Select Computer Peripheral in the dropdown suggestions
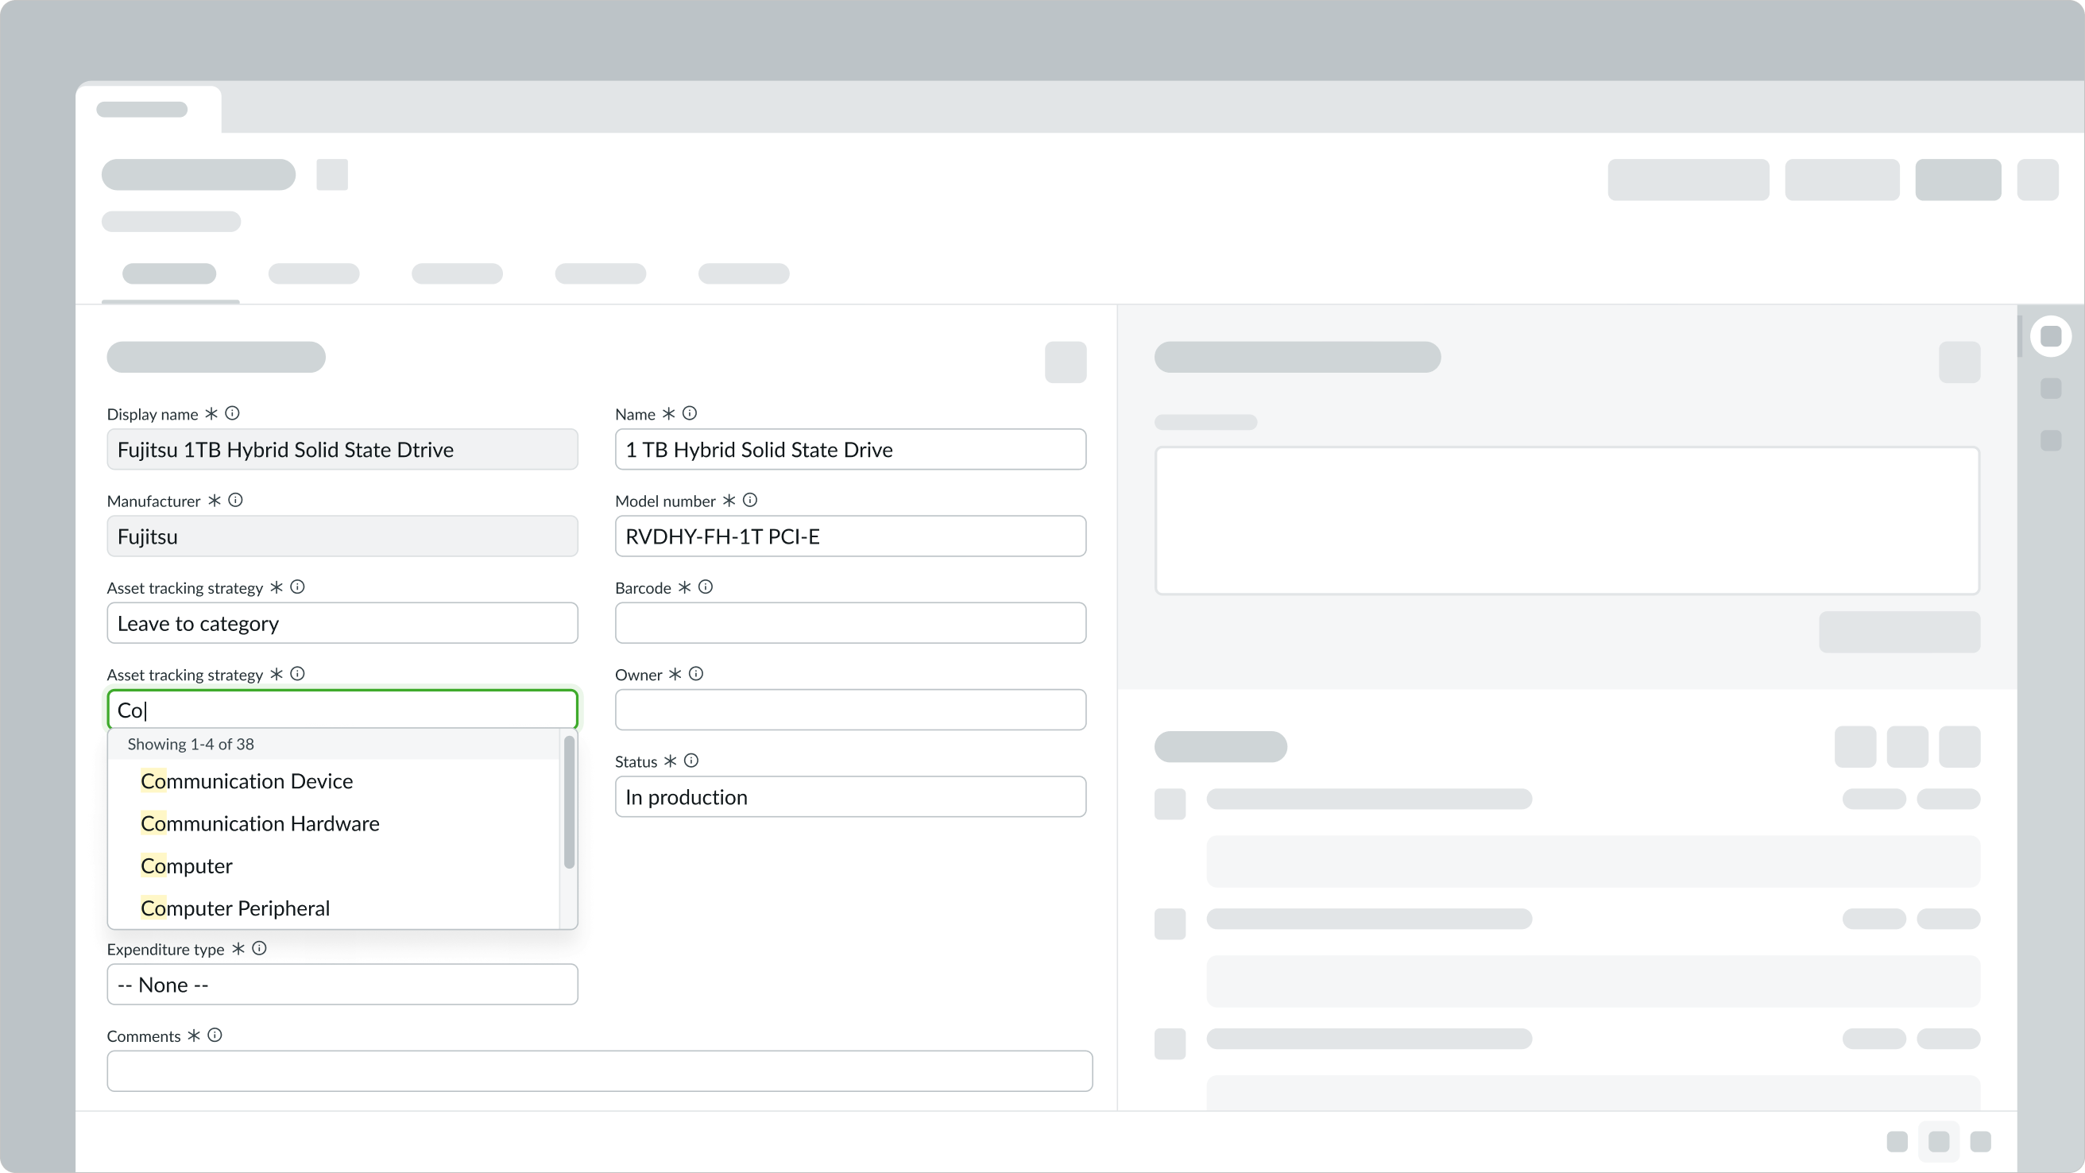The width and height of the screenshot is (2085, 1173). click(x=234, y=907)
